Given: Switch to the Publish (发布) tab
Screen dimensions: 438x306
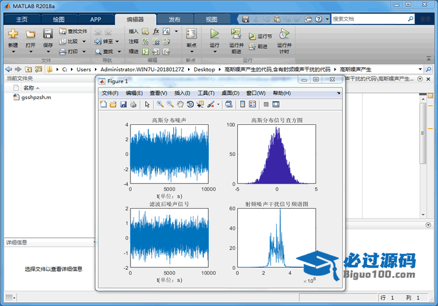Looking at the screenshot, I should point(175,20).
